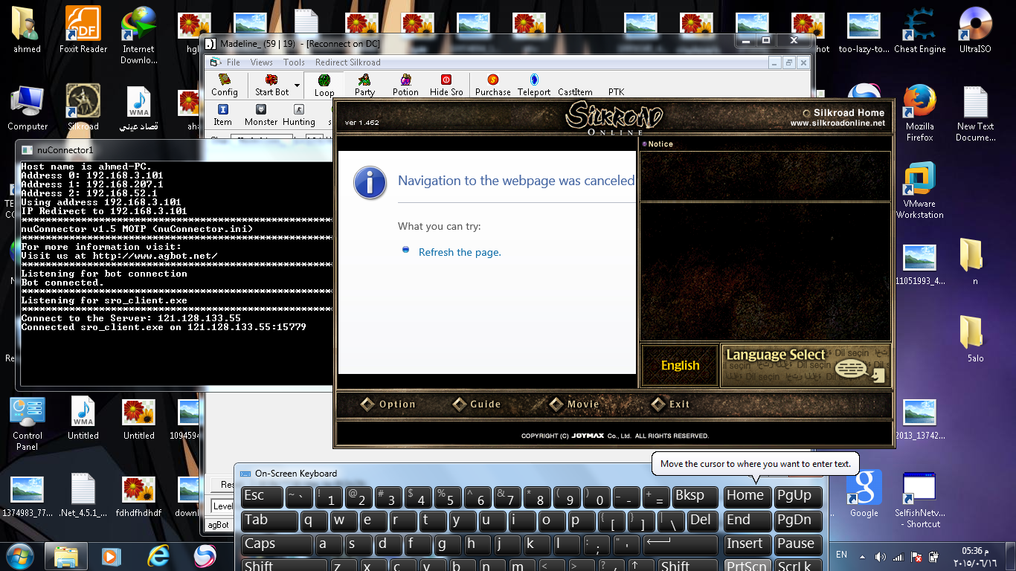Select the Control Panel desktop icon
1016x571 pixels.
pos(28,425)
